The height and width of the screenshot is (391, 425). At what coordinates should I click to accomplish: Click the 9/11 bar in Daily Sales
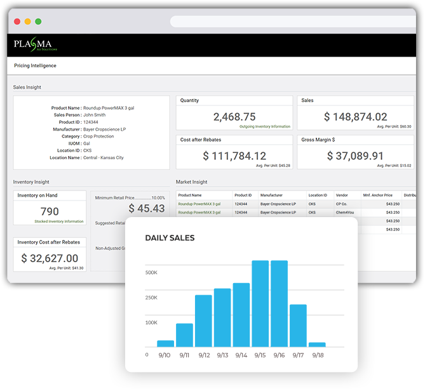[185, 335]
